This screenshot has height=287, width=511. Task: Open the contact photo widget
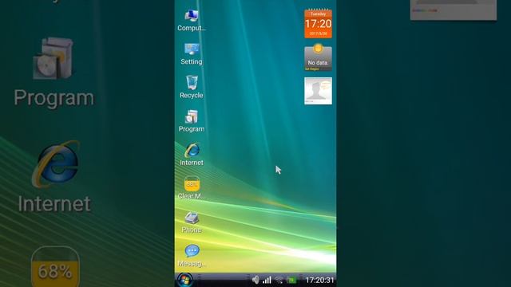(x=318, y=91)
